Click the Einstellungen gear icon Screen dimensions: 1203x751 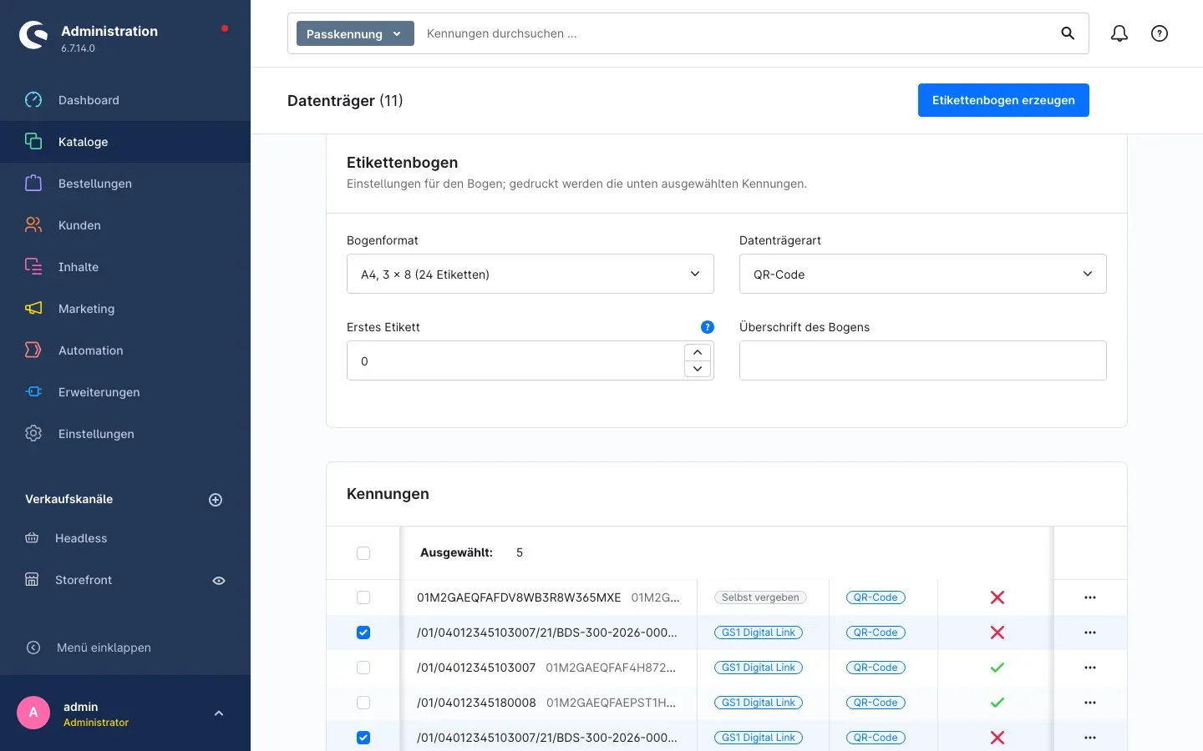(x=33, y=434)
